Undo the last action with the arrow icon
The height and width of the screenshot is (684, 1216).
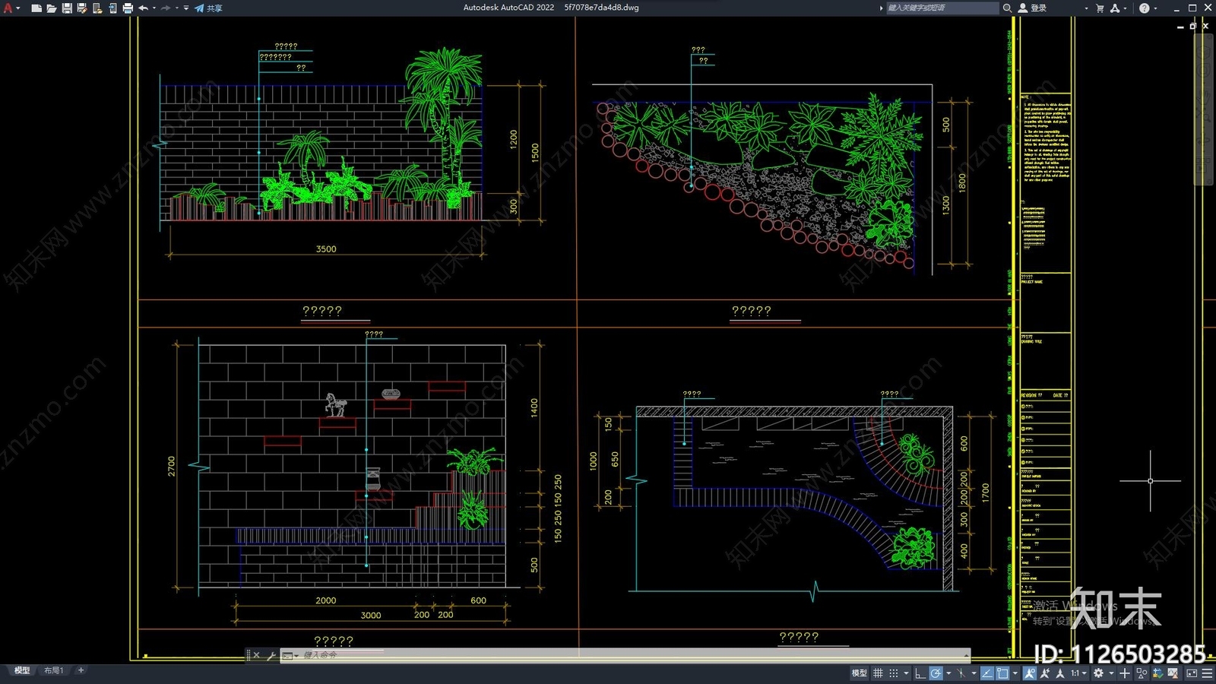click(x=143, y=8)
